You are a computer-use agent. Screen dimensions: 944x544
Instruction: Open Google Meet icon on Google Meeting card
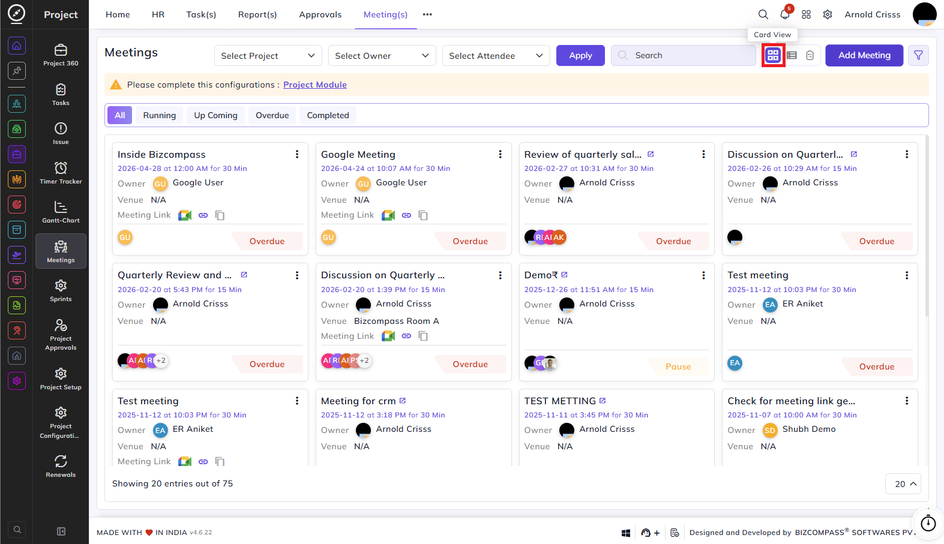[x=388, y=215]
